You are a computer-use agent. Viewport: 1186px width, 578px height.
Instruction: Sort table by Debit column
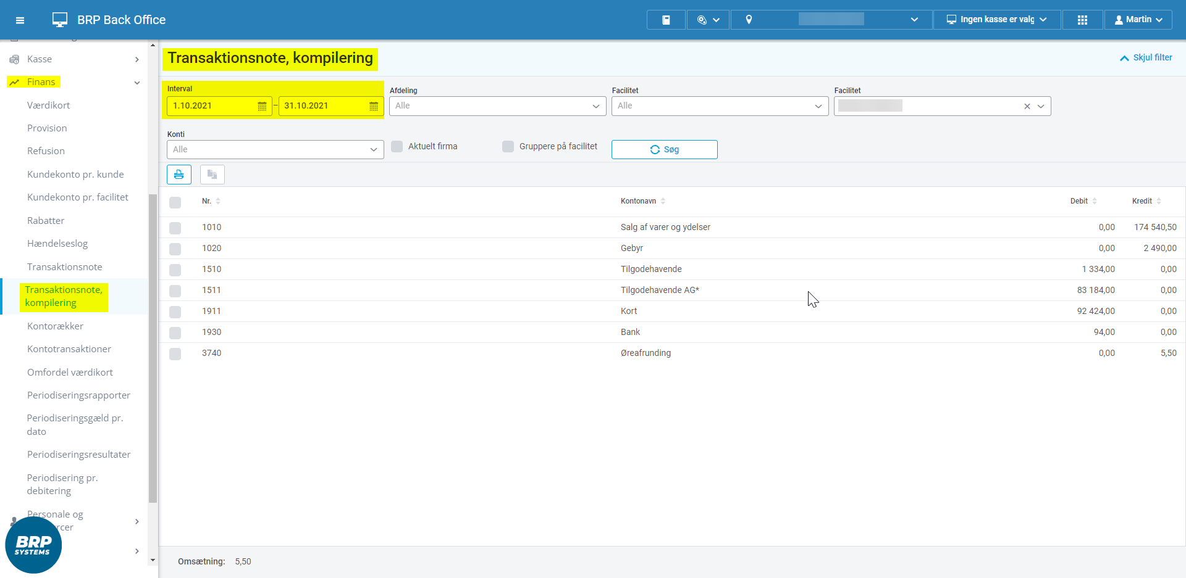(x=1083, y=201)
